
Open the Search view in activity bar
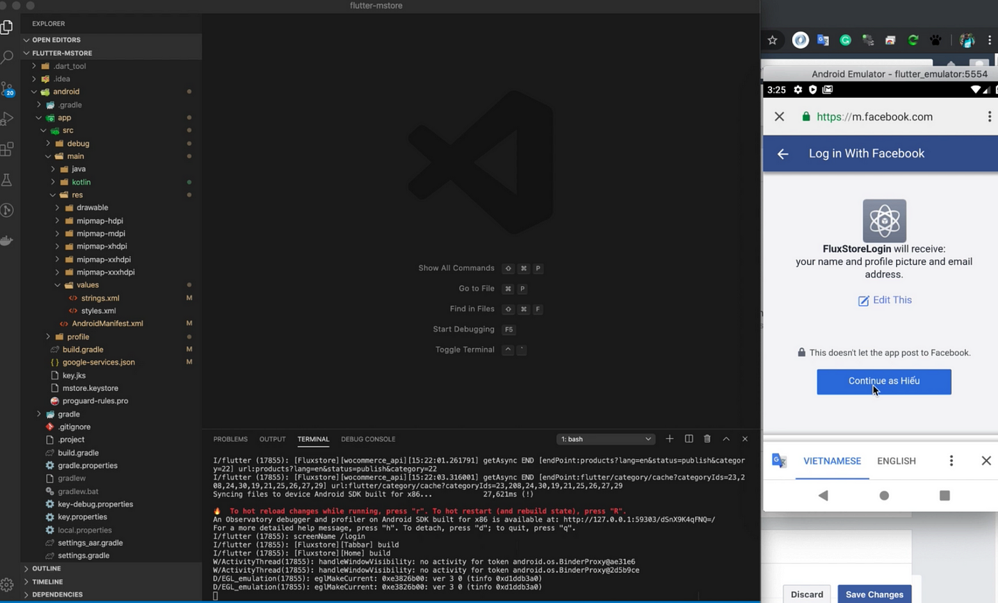point(7,57)
